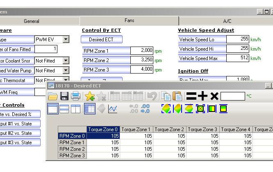This screenshot has height=172, width=273.
Task: Paste values with the clipboard icon
Action: 177,96
